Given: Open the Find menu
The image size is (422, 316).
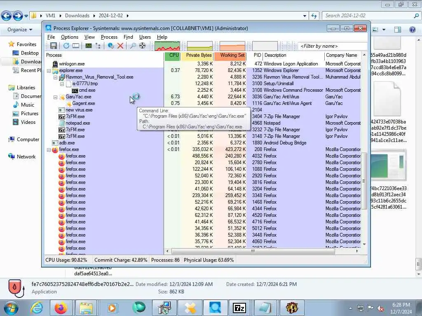Looking at the screenshot, I should tap(128, 37).
